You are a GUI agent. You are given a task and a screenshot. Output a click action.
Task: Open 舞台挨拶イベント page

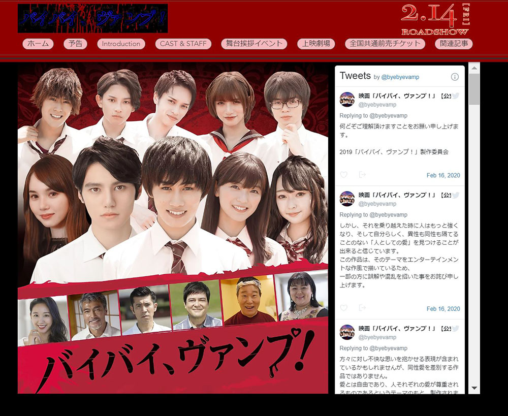254,44
